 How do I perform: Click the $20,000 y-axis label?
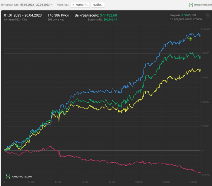coord(205,126)
